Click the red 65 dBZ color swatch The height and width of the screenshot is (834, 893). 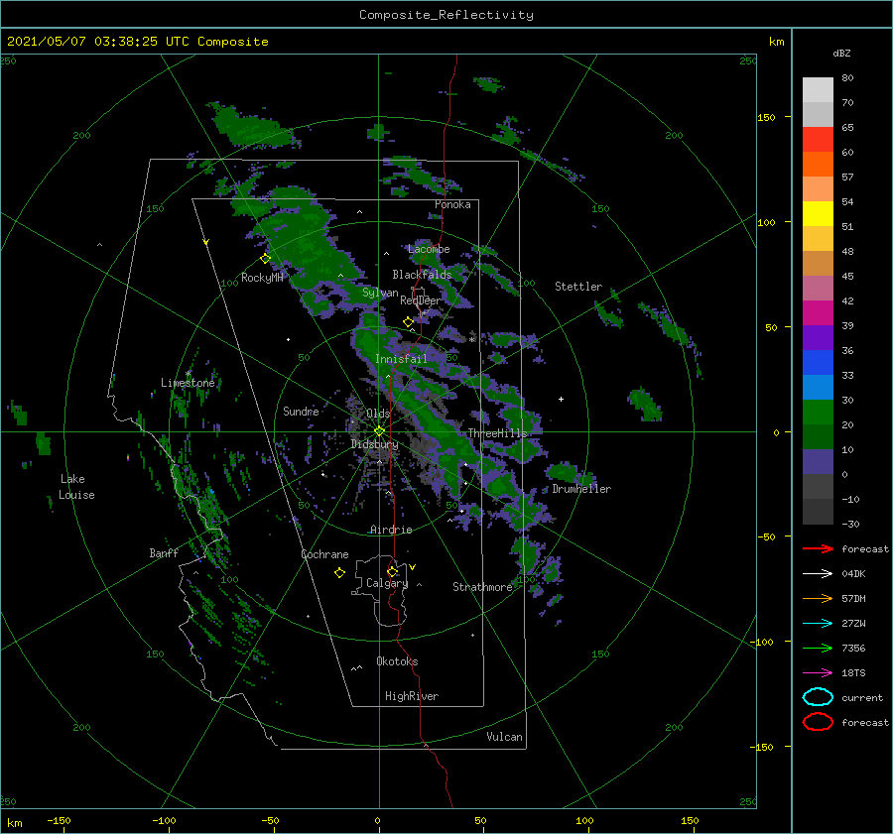818,140
